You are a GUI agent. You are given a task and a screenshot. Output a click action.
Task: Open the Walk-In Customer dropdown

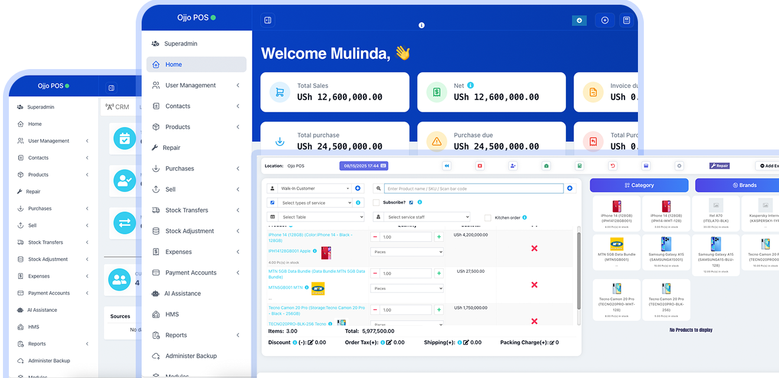coord(315,188)
